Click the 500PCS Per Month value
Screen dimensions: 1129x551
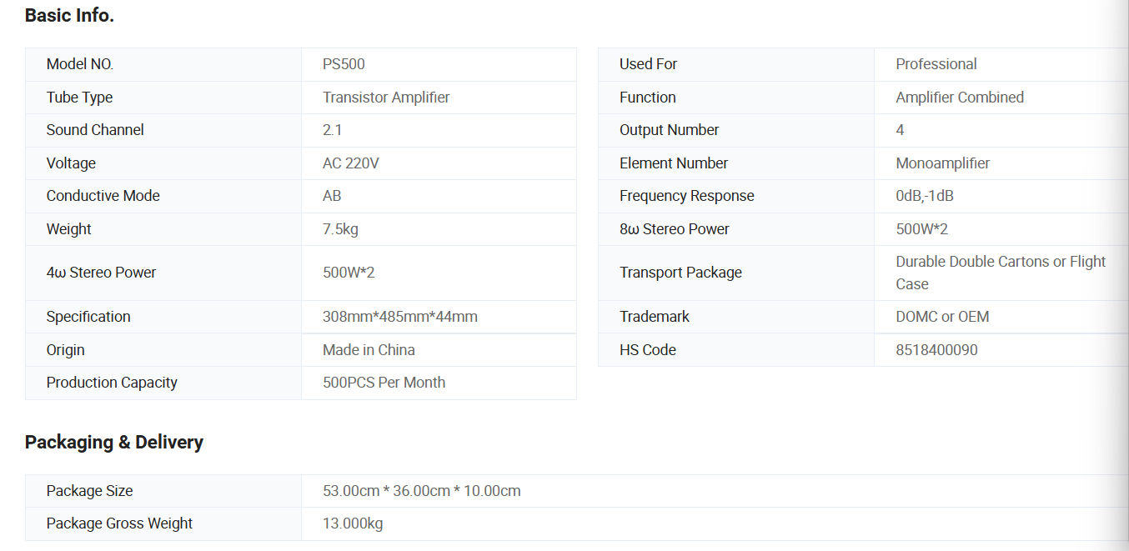coord(384,383)
